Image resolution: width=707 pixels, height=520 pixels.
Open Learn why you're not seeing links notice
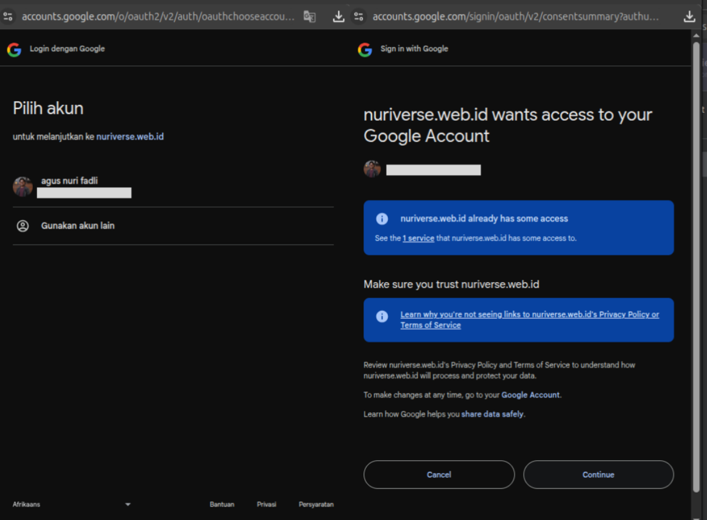(530, 319)
